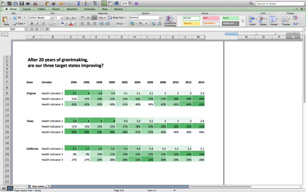Viewport: 306px width, 192px height.
Task: Apply the Bad cell style
Action: 211,18
